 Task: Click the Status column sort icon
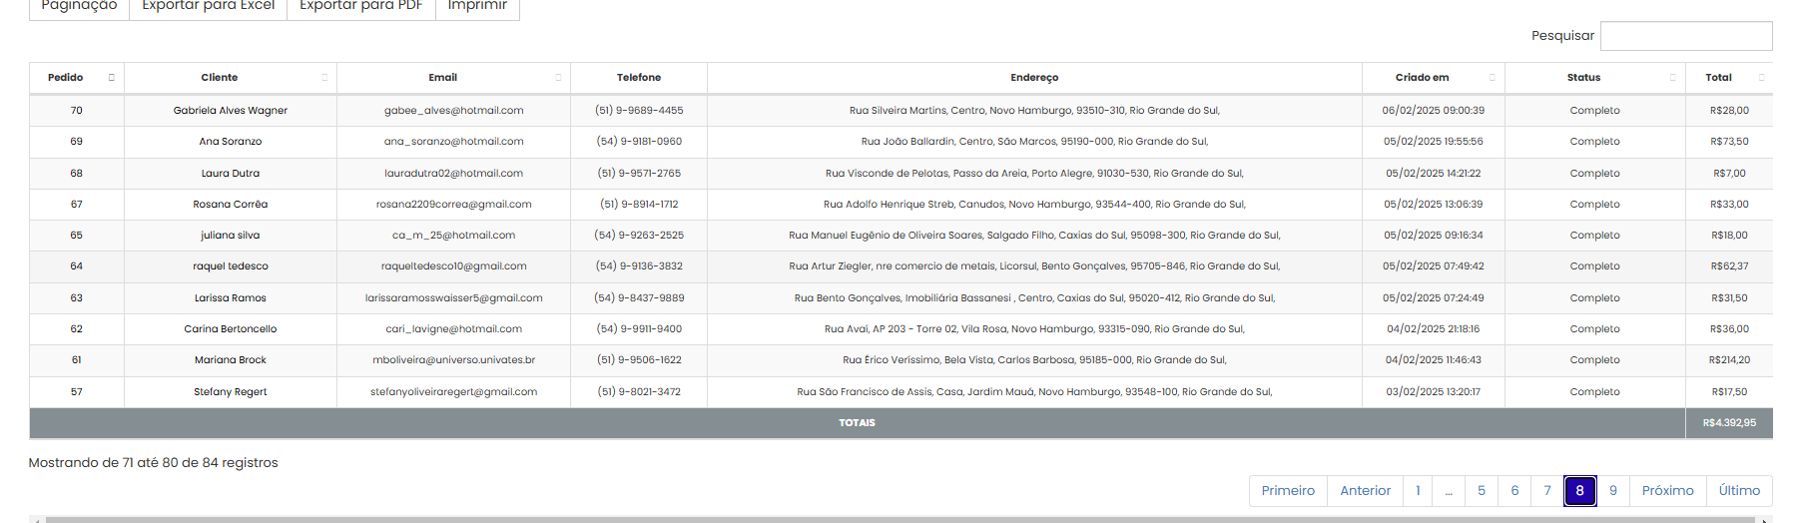pos(1673,78)
